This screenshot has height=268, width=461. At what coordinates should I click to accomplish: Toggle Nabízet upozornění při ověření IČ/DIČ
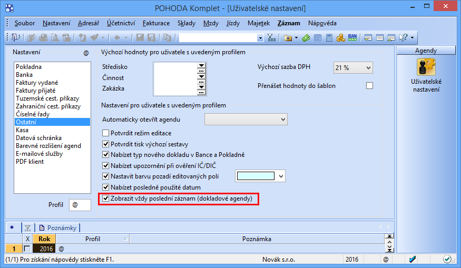pyautogui.click(x=105, y=165)
